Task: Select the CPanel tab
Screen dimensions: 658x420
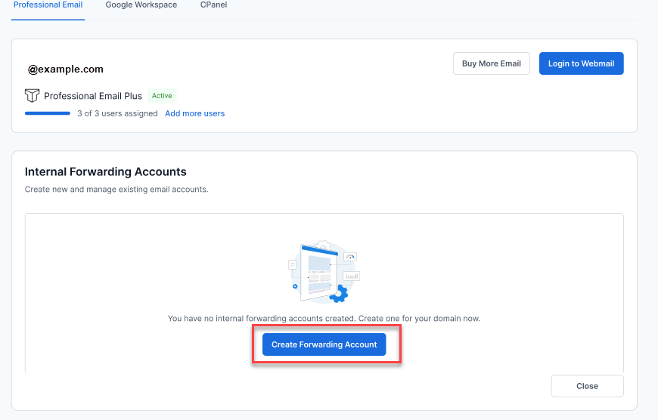Action: pyautogui.click(x=213, y=5)
